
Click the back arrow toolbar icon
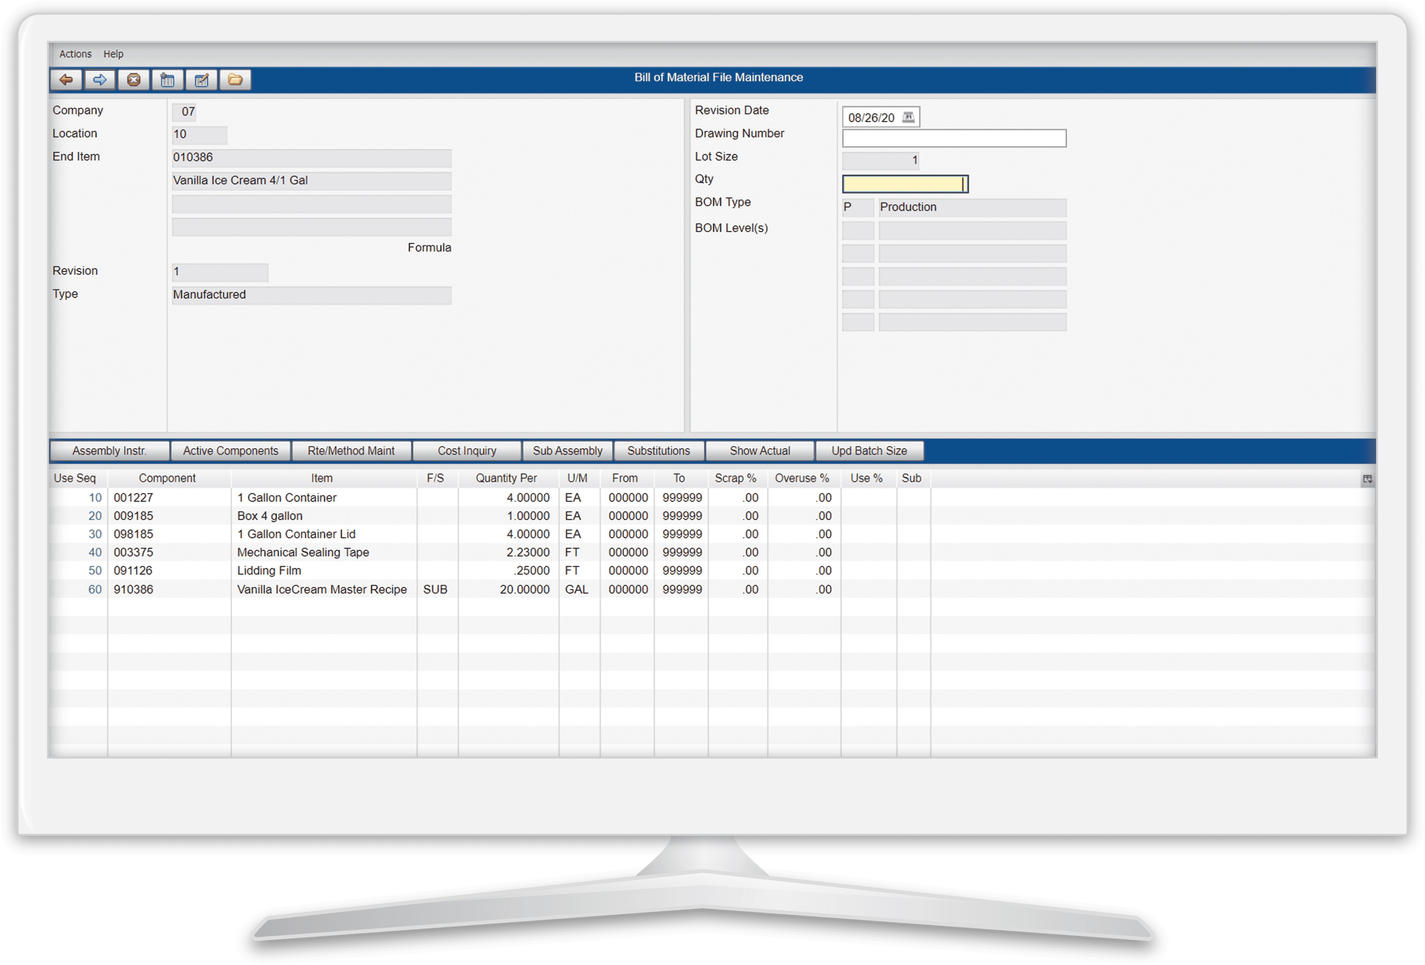pos(66,80)
